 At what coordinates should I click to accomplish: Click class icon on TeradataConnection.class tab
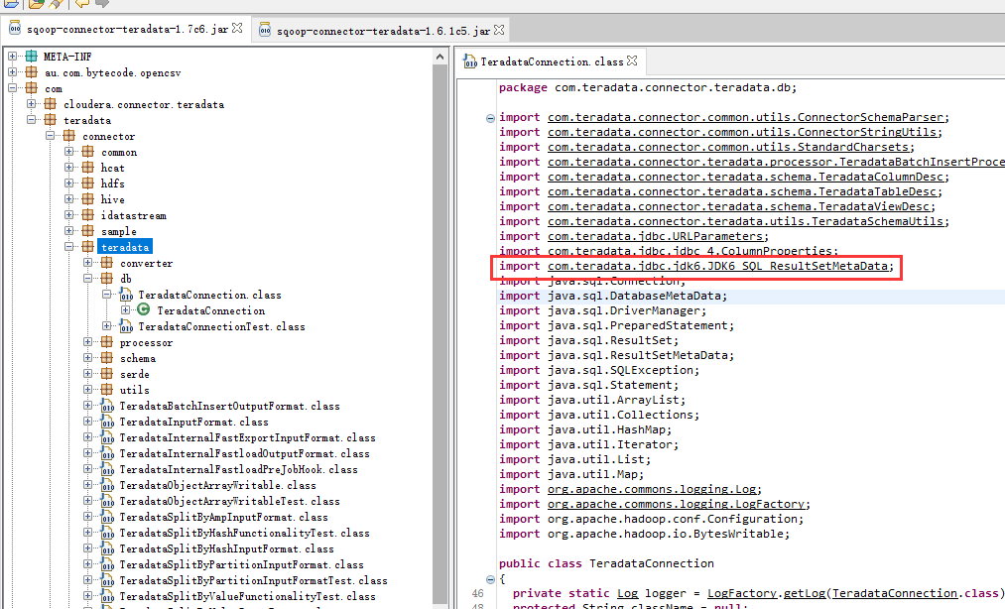click(470, 61)
